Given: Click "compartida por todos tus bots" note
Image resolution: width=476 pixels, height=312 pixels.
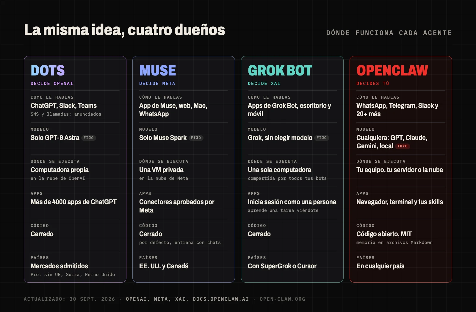Looking at the screenshot, I should pyautogui.click(x=287, y=178).
